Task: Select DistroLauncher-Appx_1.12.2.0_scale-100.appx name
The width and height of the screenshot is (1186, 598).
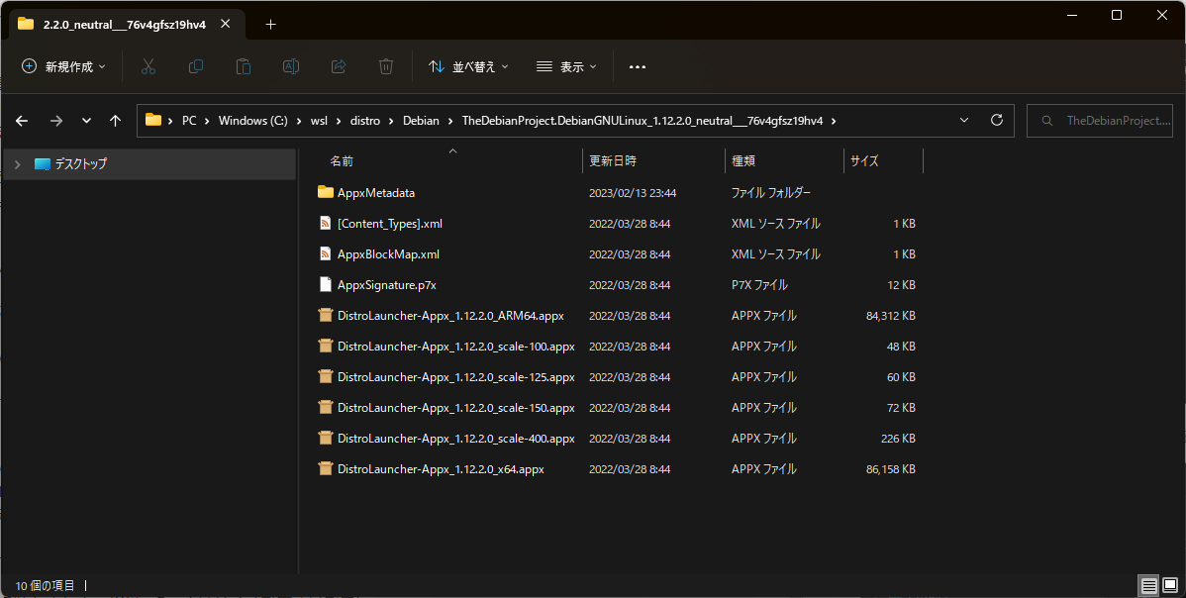Action: (x=456, y=347)
